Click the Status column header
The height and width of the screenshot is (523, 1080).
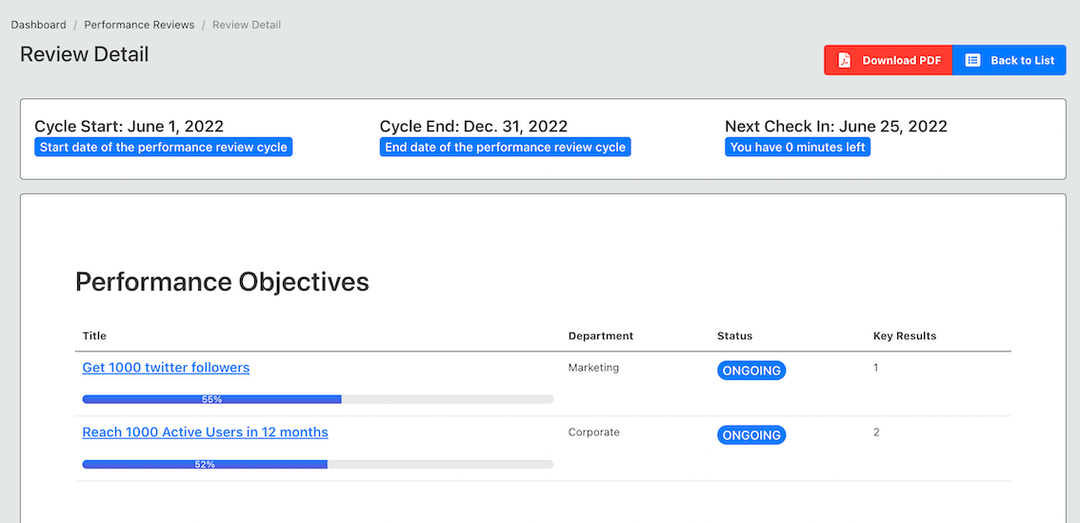click(x=735, y=336)
